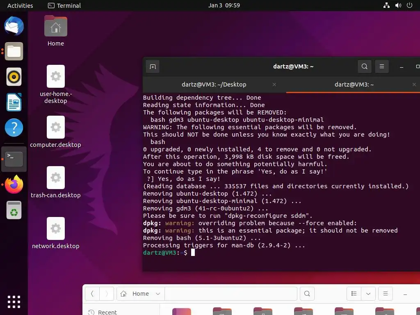Switch to the dartz@VM3: ~/Desktop tab
Screen dimensions: 420x315
214,84
